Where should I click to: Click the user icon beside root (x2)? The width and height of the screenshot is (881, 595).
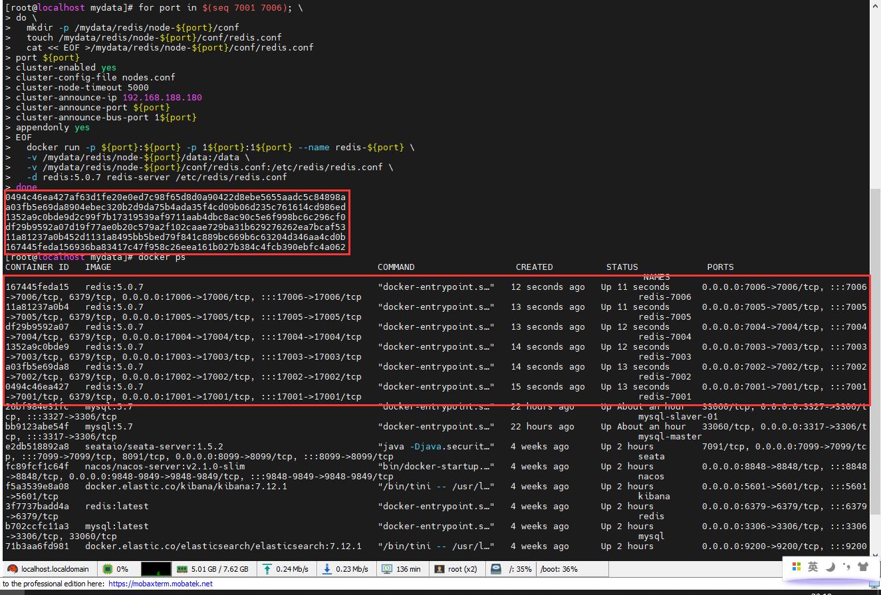point(440,569)
